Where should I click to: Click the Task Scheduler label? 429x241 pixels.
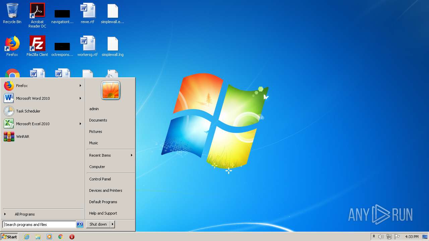28,111
